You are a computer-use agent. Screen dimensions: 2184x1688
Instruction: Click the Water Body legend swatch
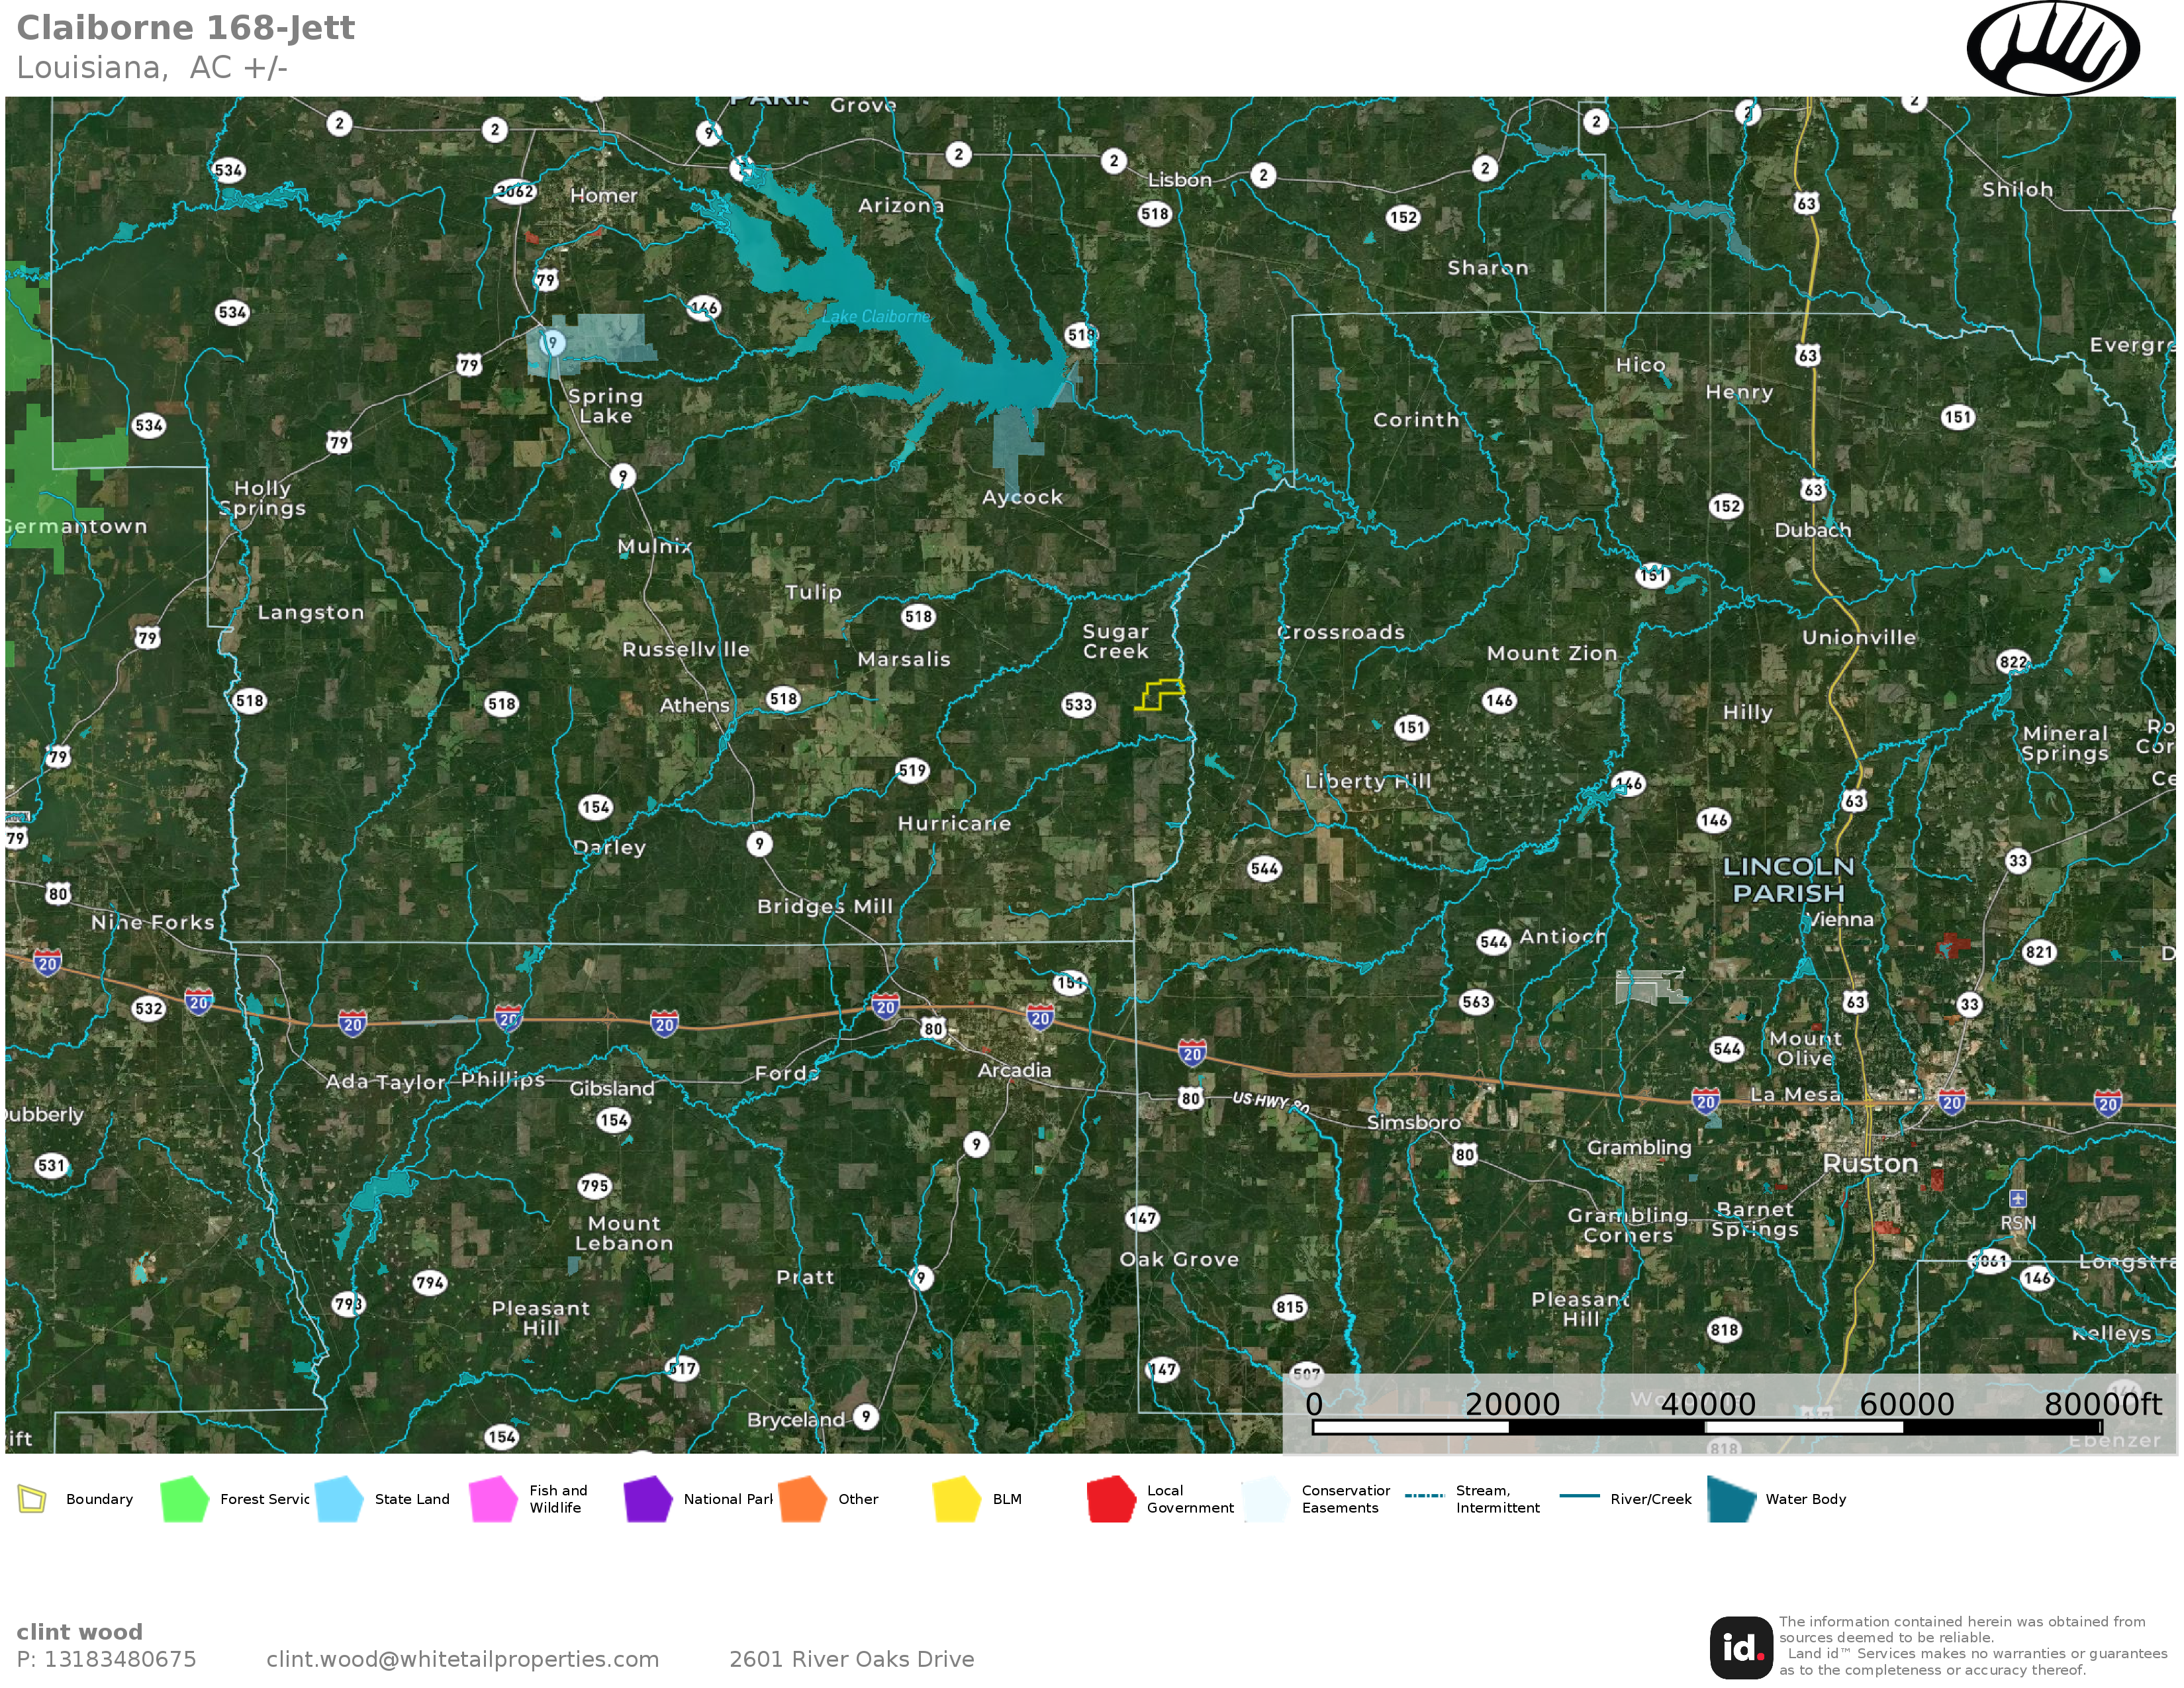tap(1731, 1499)
